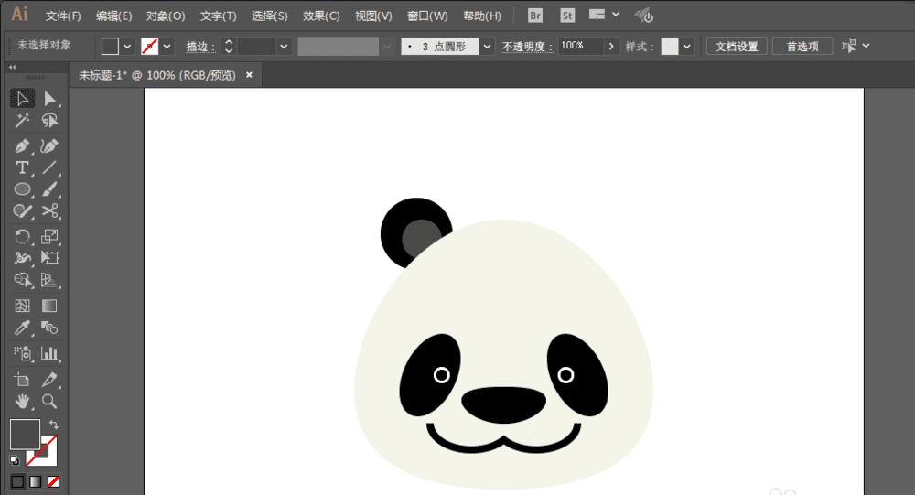Click the dark gray fill color swatch
Image resolution: width=915 pixels, height=495 pixels.
tap(25, 434)
